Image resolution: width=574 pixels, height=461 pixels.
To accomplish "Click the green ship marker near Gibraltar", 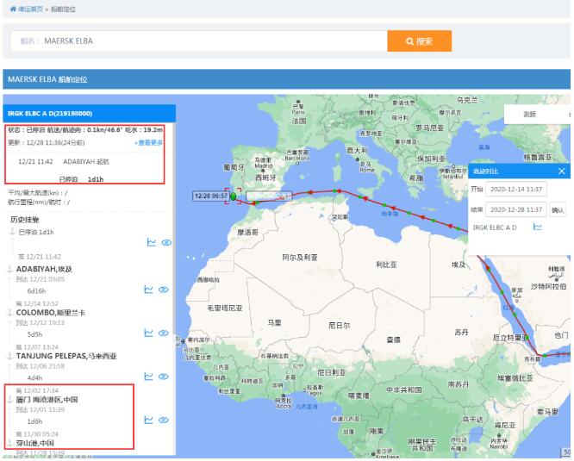I will (x=234, y=196).
